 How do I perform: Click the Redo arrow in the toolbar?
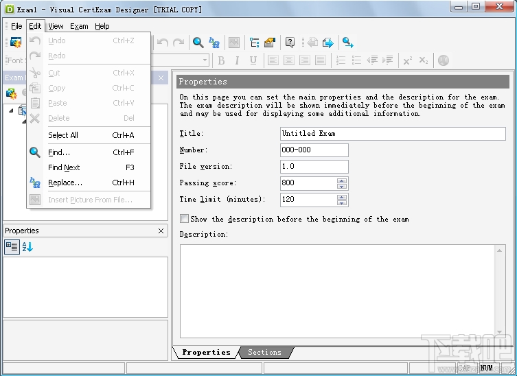pos(179,43)
